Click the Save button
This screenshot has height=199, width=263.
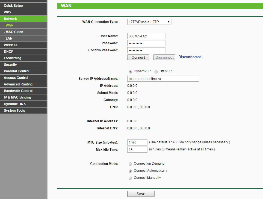point(141,194)
